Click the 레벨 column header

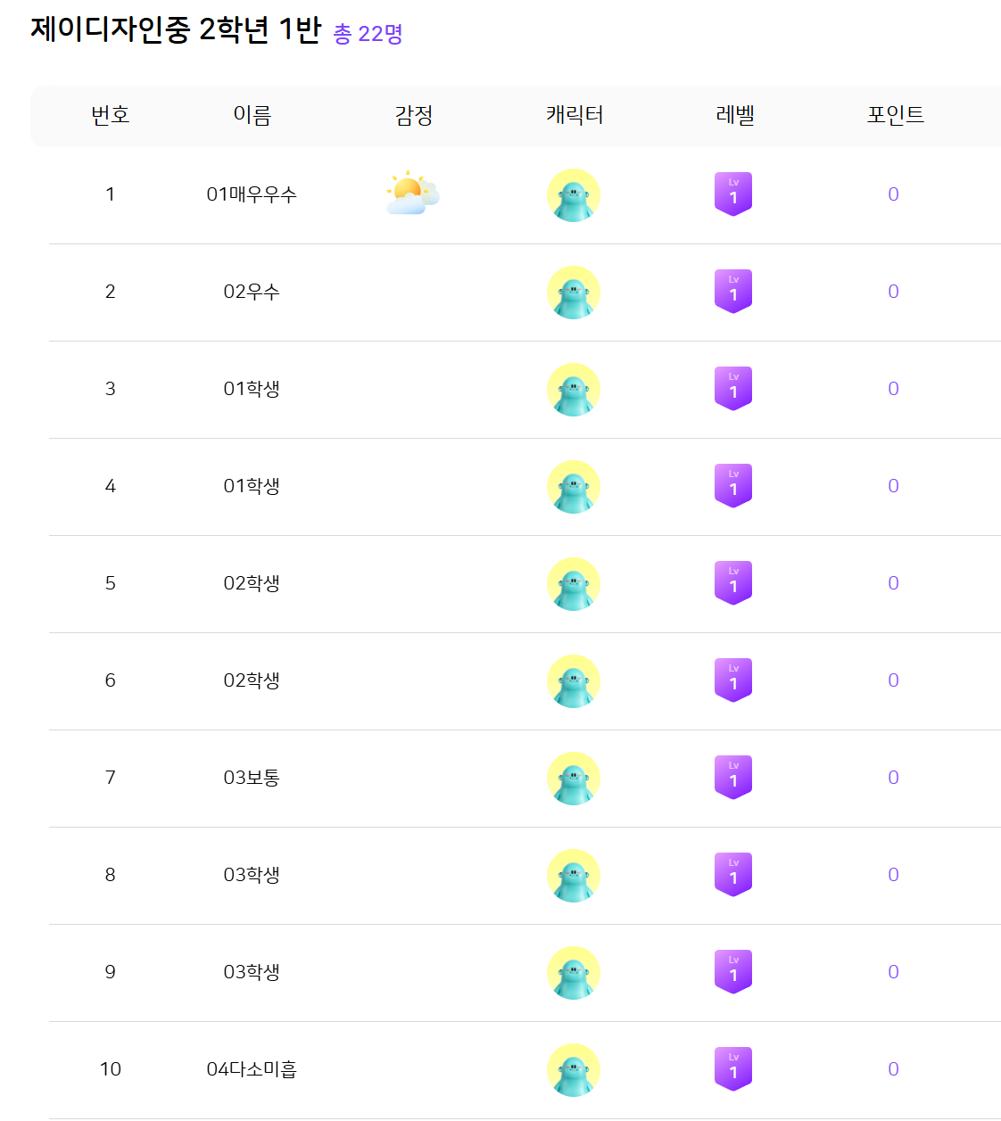[x=735, y=115]
